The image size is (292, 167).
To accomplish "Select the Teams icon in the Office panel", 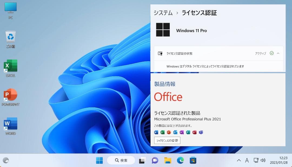I will click(x=201, y=132).
